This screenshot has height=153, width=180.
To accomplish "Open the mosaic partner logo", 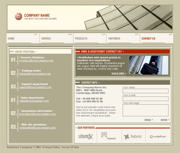I will pos(108,136).
